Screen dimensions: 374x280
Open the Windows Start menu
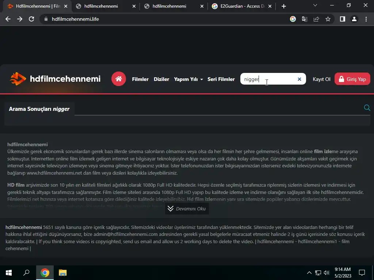pyautogui.click(x=9, y=273)
